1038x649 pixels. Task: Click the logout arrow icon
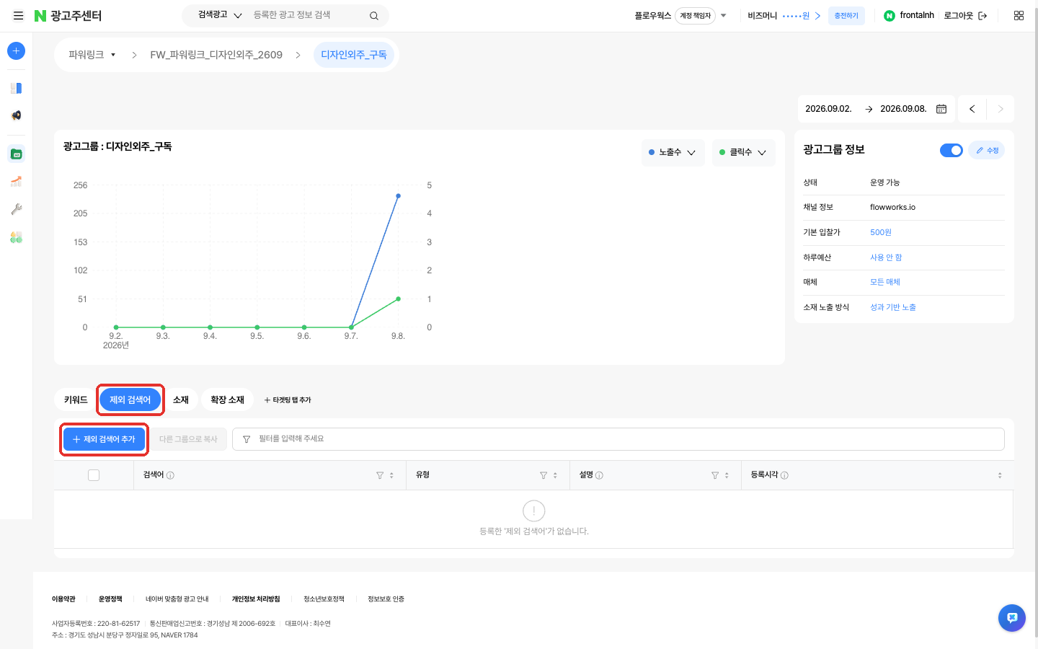click(x=982, y=16)
